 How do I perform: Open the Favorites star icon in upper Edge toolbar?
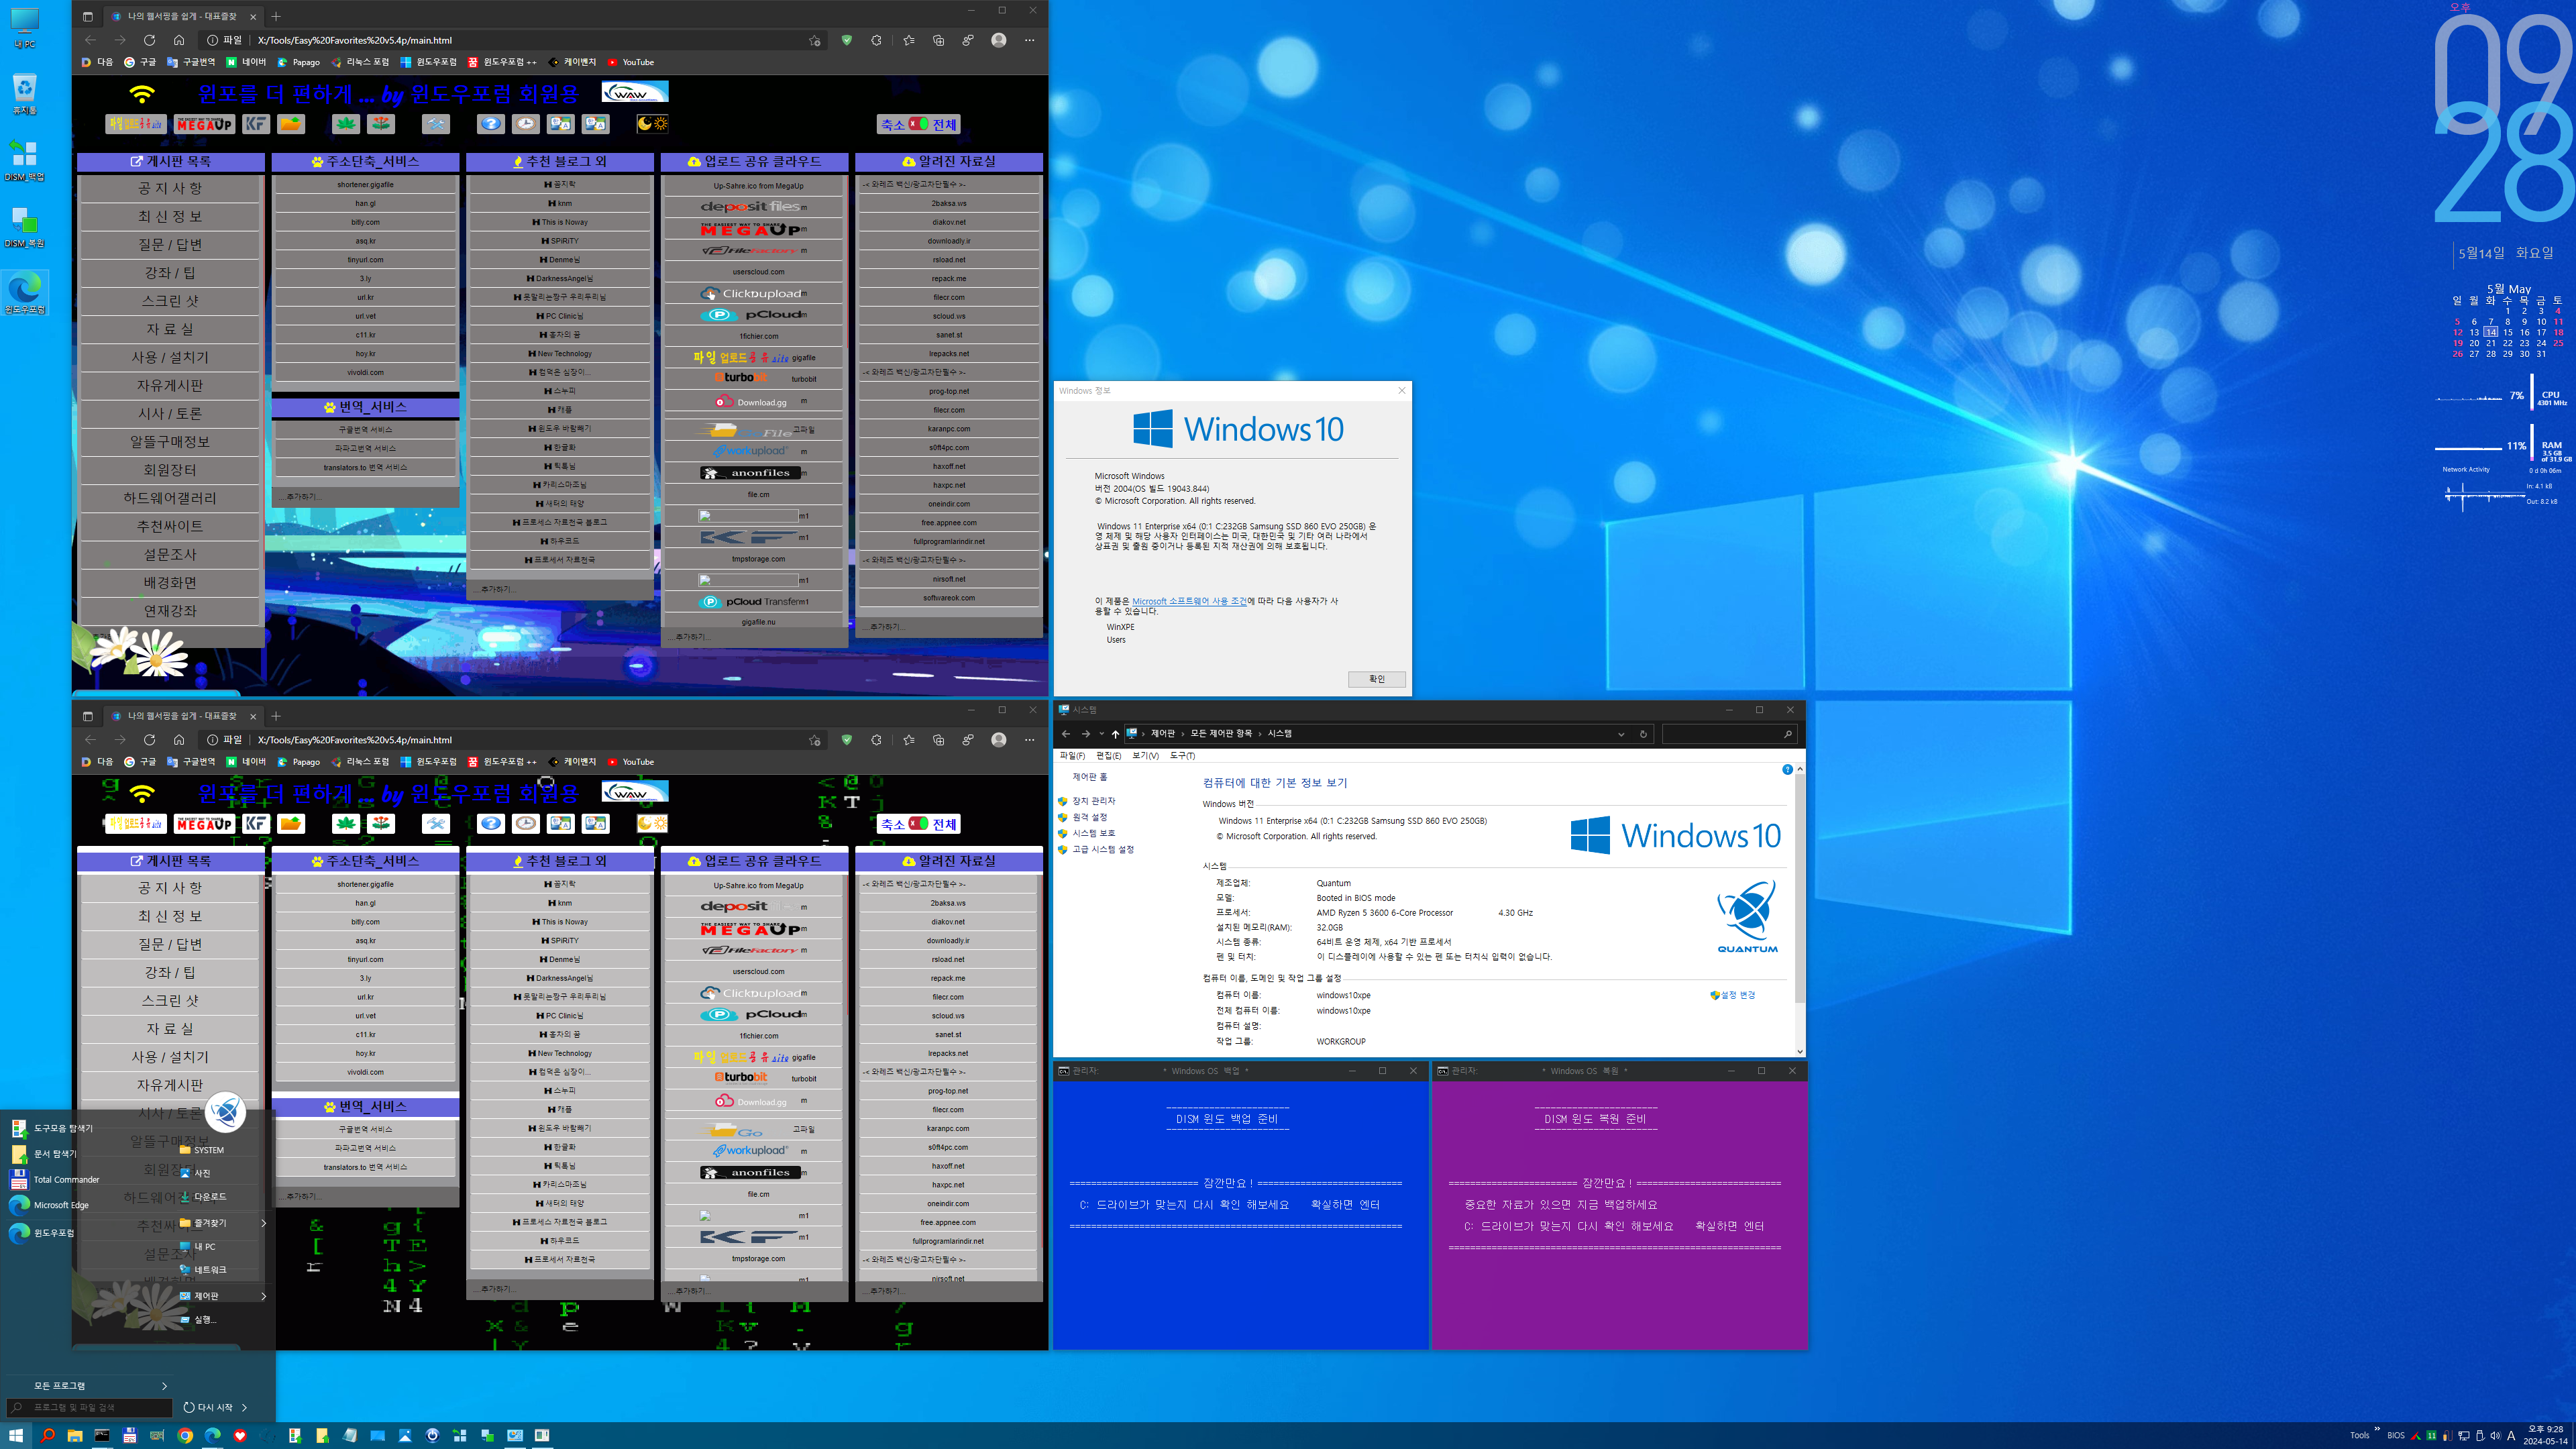[x=908, y=40]
